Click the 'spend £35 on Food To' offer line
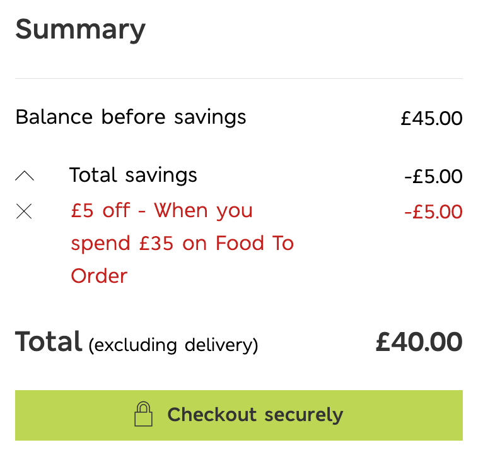Viewport: 483px width, 452px height. (x=182, y=244)
